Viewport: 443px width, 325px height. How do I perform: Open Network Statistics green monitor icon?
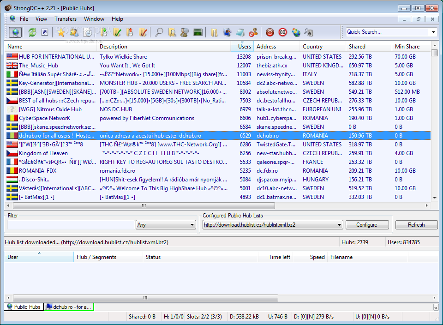point(198,32)
